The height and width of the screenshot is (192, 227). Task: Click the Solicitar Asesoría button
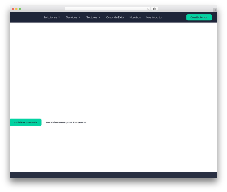point(25,123)
